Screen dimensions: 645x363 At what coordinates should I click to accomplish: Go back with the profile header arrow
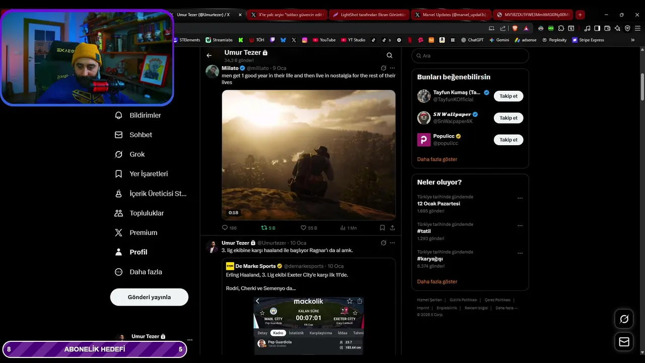click(x=209, y=55)
